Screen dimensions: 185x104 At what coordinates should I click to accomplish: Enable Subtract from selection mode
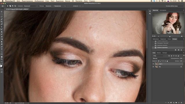click(x=13, y=6)
